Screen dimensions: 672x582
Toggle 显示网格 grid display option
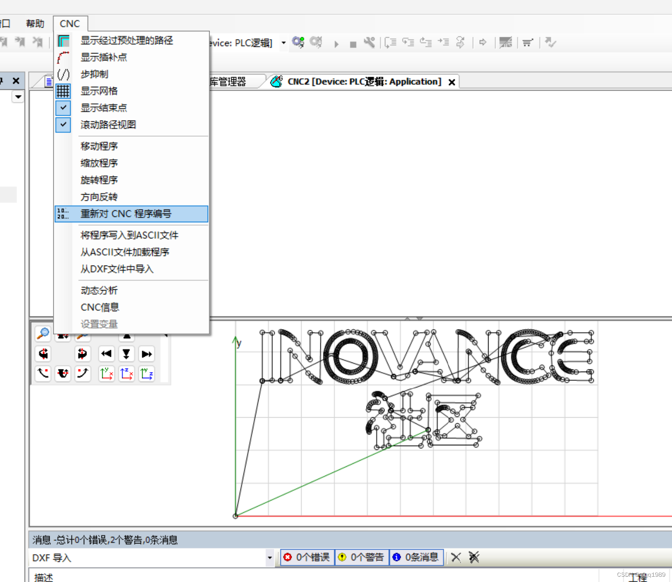[131, 91]
